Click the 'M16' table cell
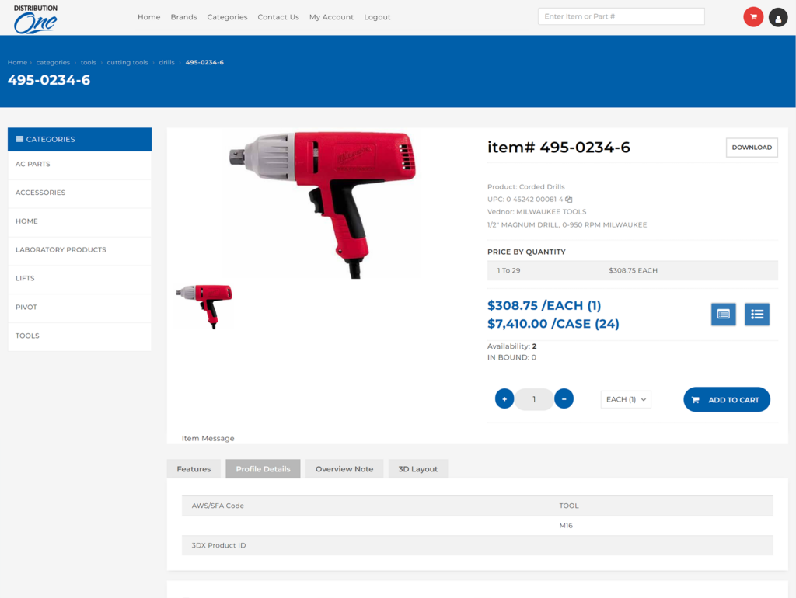The height and width of the screenshot is (598, 796). (x=566, y=526)
